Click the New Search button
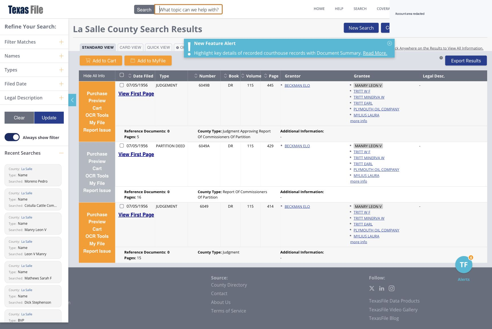492x329 pixels. (x=361, y=28)
